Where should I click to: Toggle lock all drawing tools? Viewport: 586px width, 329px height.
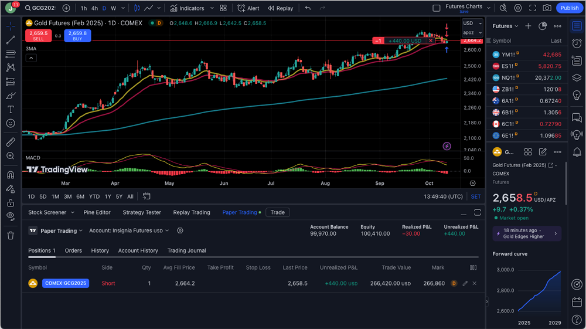point(11,203)
